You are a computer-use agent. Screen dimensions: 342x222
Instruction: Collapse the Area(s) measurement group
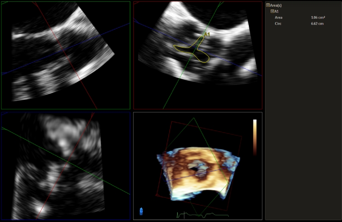268,5
